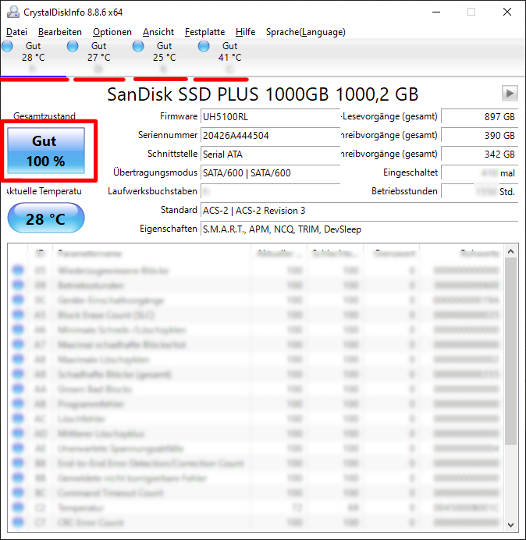Select the disk tab showing 28 °C
Screen dimensions: 526x540
(x=34, y=58)
